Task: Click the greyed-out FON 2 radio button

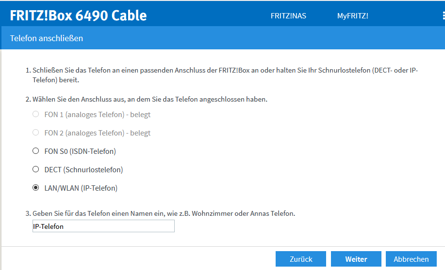Action: pos(35,133)
